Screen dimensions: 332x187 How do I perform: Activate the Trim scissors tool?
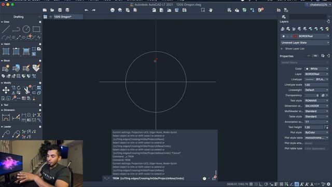tap(26, 90)
